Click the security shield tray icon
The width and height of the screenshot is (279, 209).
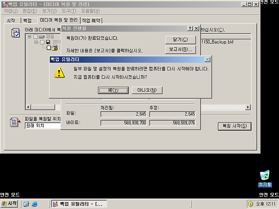[x=251, y=204]
